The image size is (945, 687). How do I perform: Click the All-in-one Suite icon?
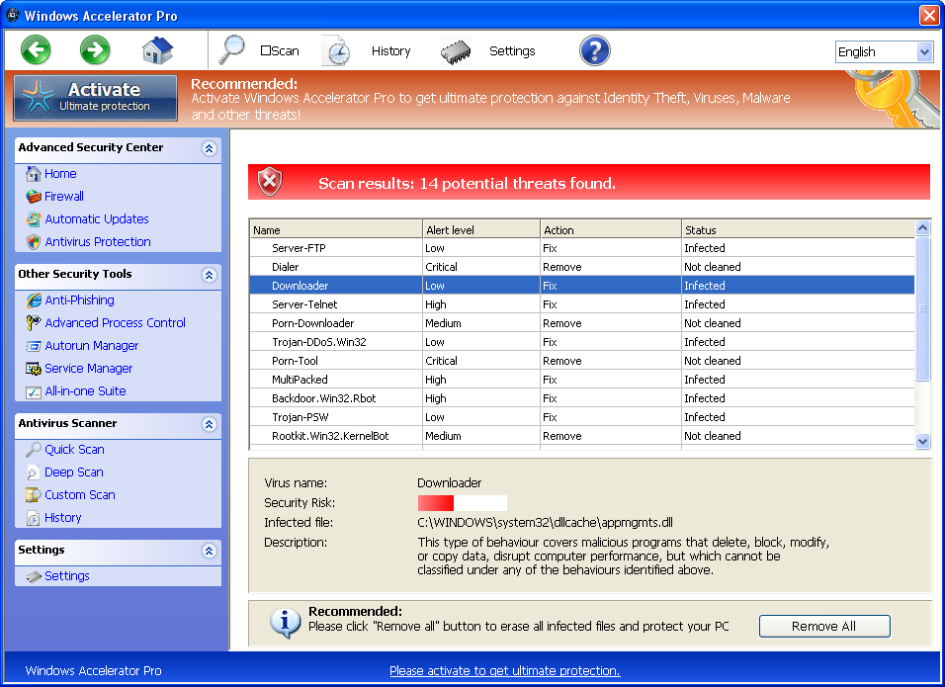coord(34,391)
